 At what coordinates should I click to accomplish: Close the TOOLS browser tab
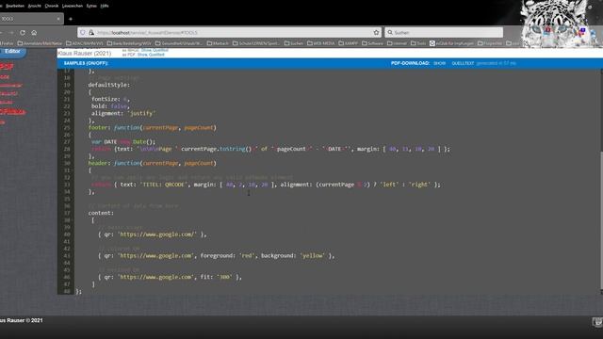coord(58,19)
